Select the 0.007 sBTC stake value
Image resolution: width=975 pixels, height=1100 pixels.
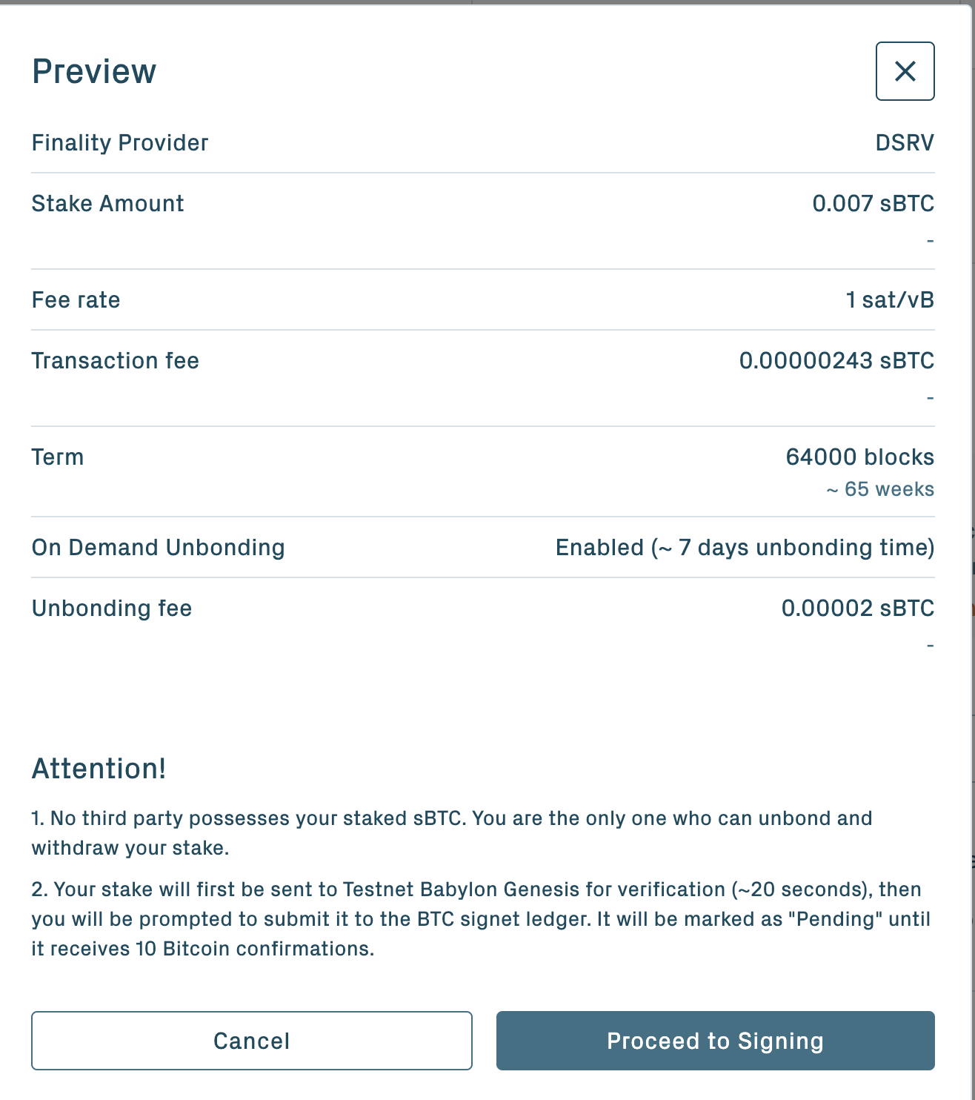(873, 203)
